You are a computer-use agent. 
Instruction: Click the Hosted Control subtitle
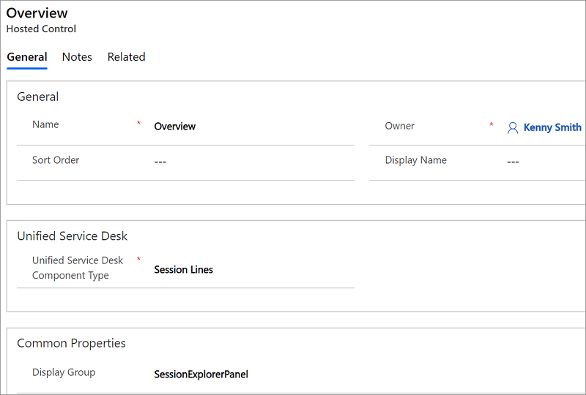pos(41,29)
